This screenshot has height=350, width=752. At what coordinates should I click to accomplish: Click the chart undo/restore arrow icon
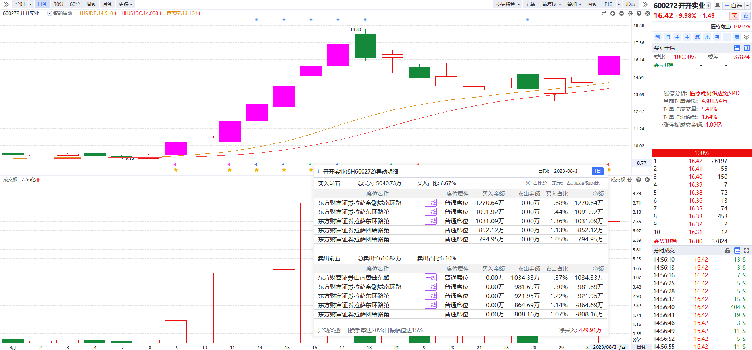(604, 13)
